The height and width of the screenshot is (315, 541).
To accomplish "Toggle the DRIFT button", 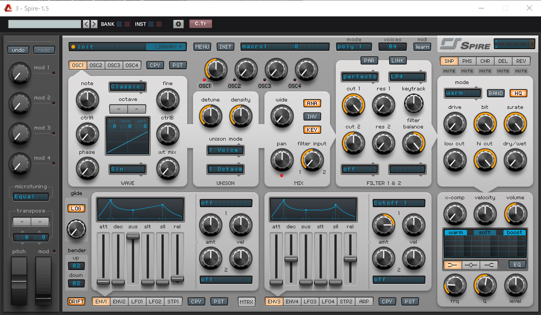I will (x=76, y=302).
